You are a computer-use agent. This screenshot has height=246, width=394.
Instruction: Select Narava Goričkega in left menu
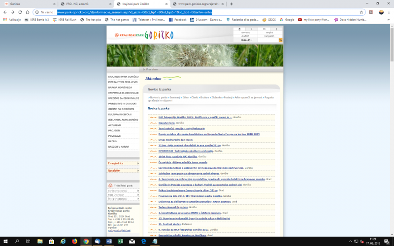120,87
